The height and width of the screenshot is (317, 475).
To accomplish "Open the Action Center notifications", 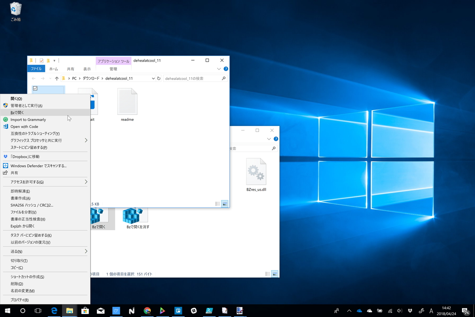I will click(465, 311).
